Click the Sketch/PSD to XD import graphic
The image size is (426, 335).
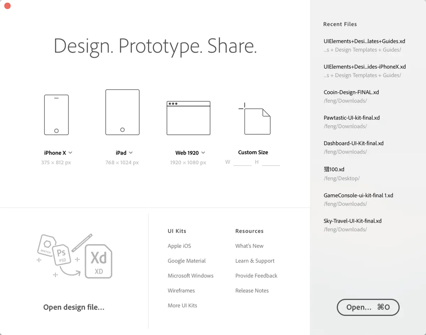coord(75,256)
